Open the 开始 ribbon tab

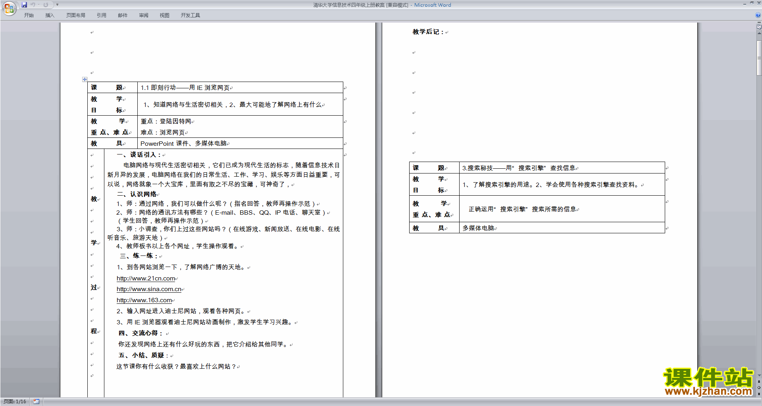[29, 15]
